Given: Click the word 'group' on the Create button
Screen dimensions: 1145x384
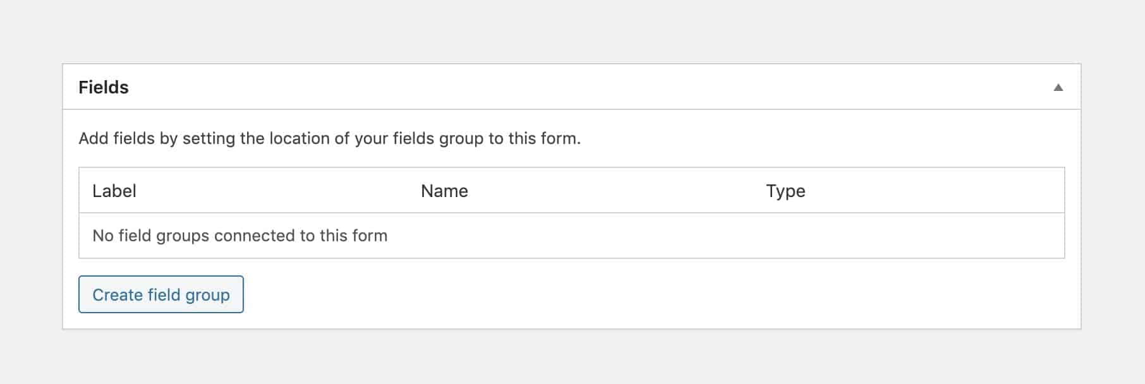Looking at the screenshot, I should 208,296.
